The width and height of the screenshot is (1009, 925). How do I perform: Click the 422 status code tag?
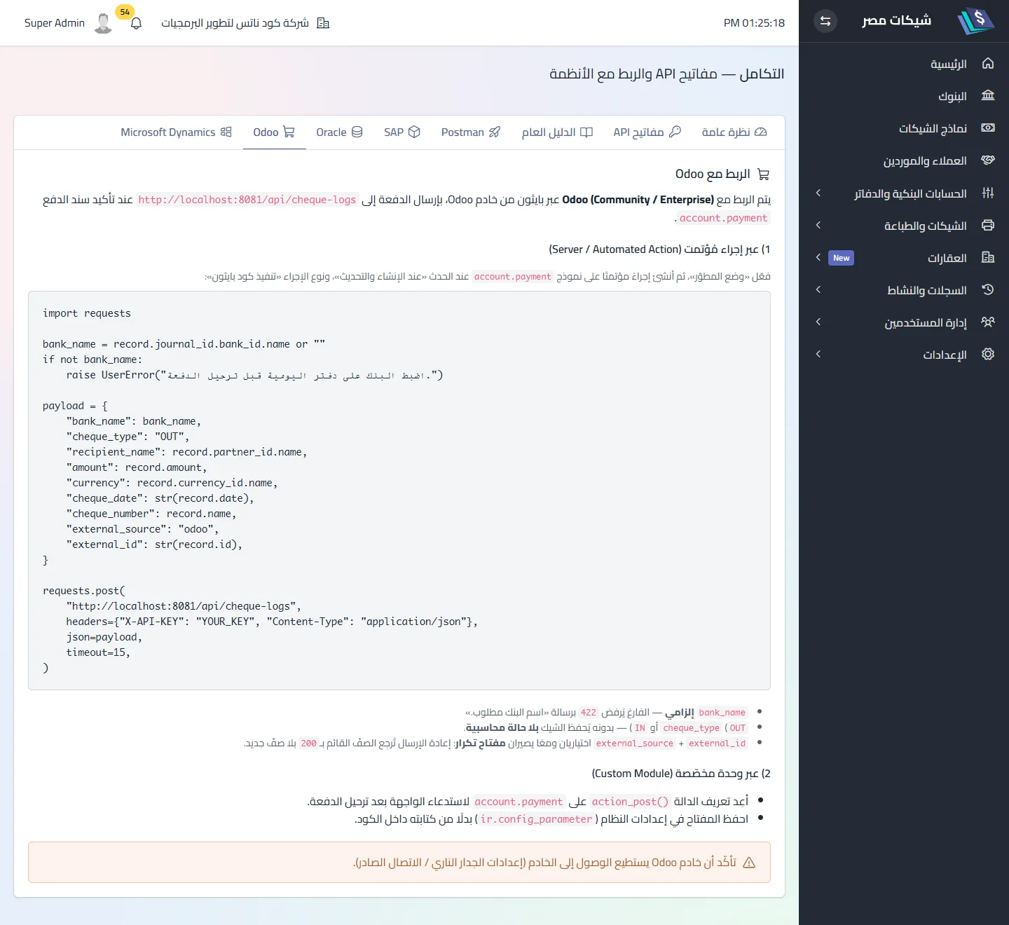click(589, 712)
